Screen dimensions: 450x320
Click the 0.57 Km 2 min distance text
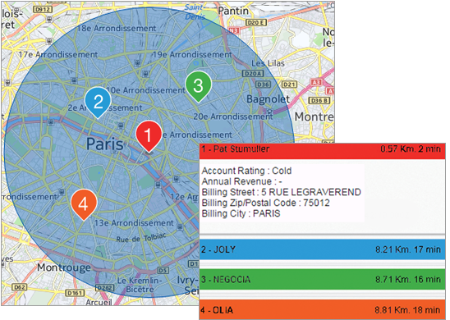(x=411, y=149)
